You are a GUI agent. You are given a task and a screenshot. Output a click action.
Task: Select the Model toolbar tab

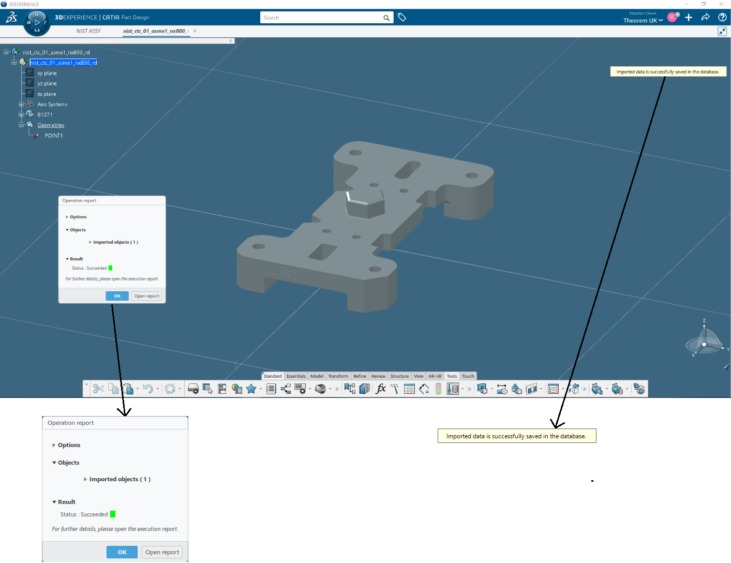tap(317, 376)
